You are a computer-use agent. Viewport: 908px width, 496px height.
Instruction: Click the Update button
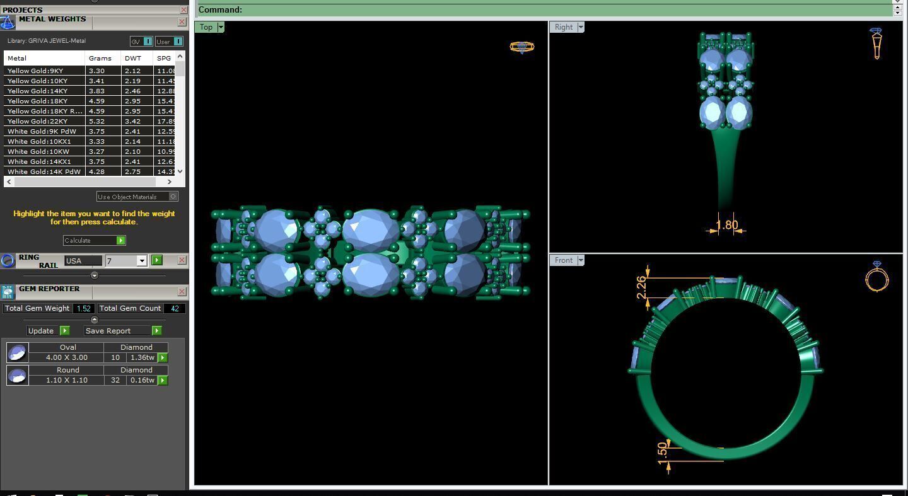[48, 330]
